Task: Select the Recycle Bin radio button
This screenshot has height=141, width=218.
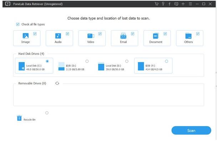Action: pyautogui.click(x=47, y=113)
